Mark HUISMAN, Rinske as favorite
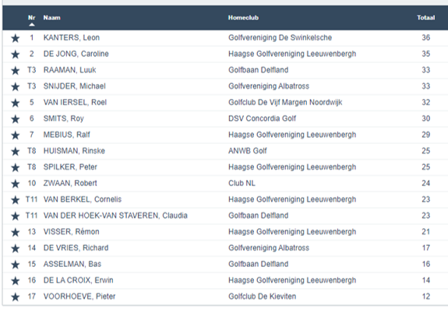 (x=16, y=151)
